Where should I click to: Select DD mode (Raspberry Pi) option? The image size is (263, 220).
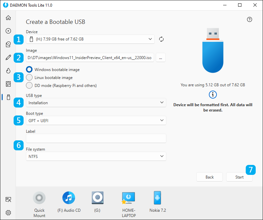coord(61,86)
